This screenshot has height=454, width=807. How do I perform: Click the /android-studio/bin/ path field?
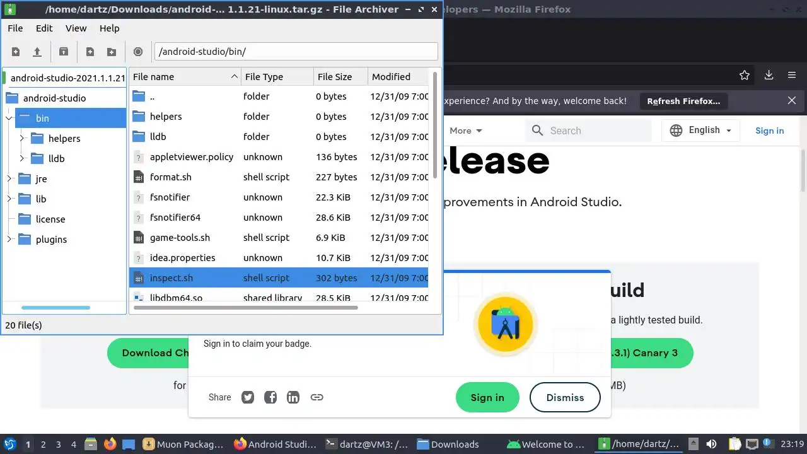[296, 52]
